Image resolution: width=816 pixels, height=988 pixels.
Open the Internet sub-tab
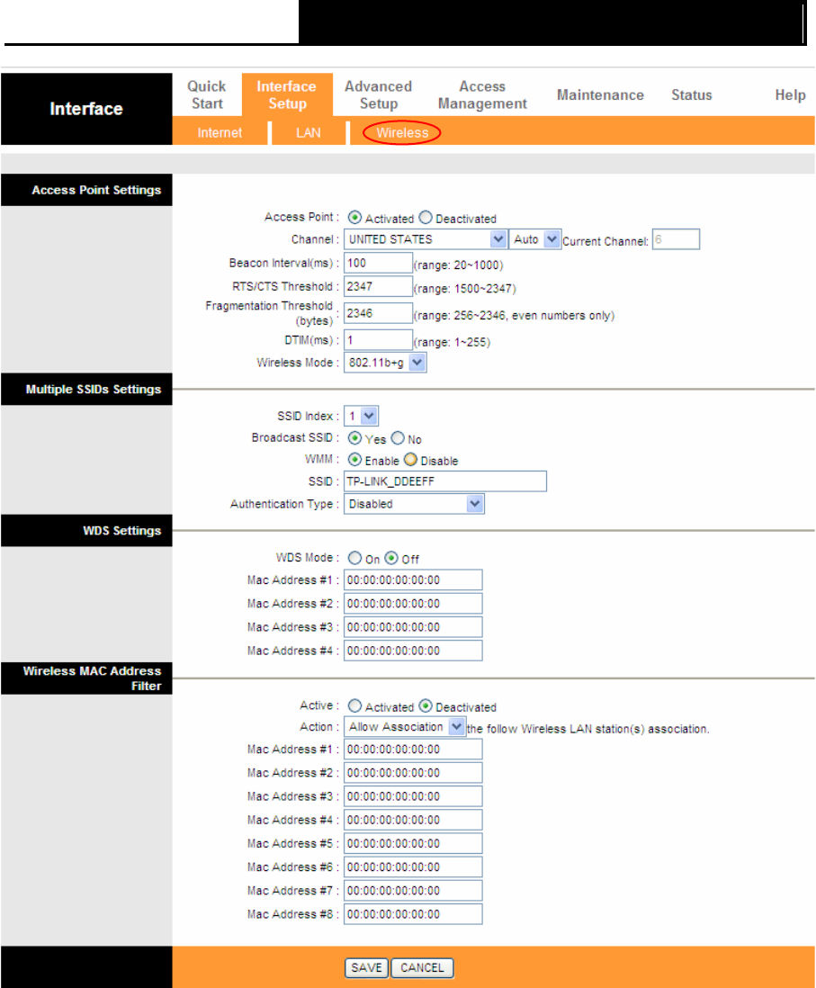coord(220,133)
